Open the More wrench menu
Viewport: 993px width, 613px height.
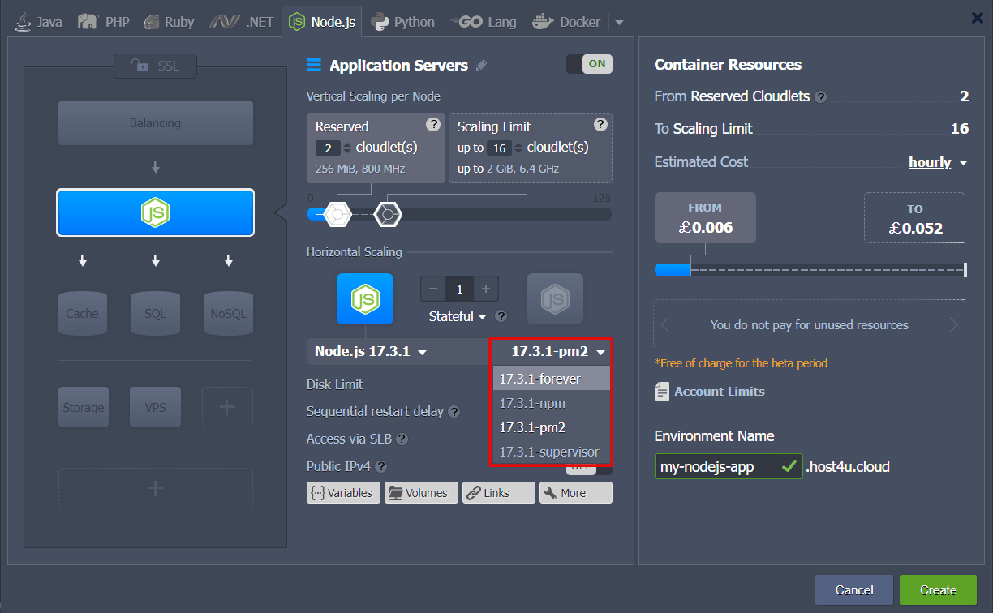(575, 492)
